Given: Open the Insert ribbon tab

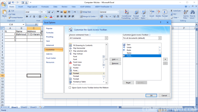Looking at the screenshot, I should tap(20, 7).
